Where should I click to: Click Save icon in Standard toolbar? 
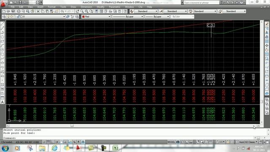13,11
